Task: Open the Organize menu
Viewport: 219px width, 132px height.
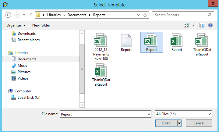Action: tap(16, 25)
